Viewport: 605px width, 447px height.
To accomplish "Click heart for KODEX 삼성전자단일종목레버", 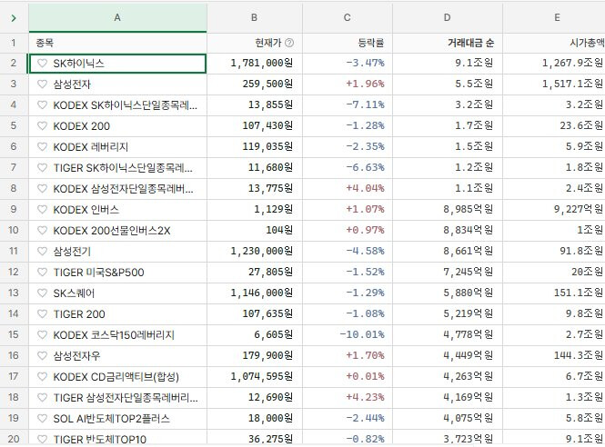I will click(x=42, y=188).
